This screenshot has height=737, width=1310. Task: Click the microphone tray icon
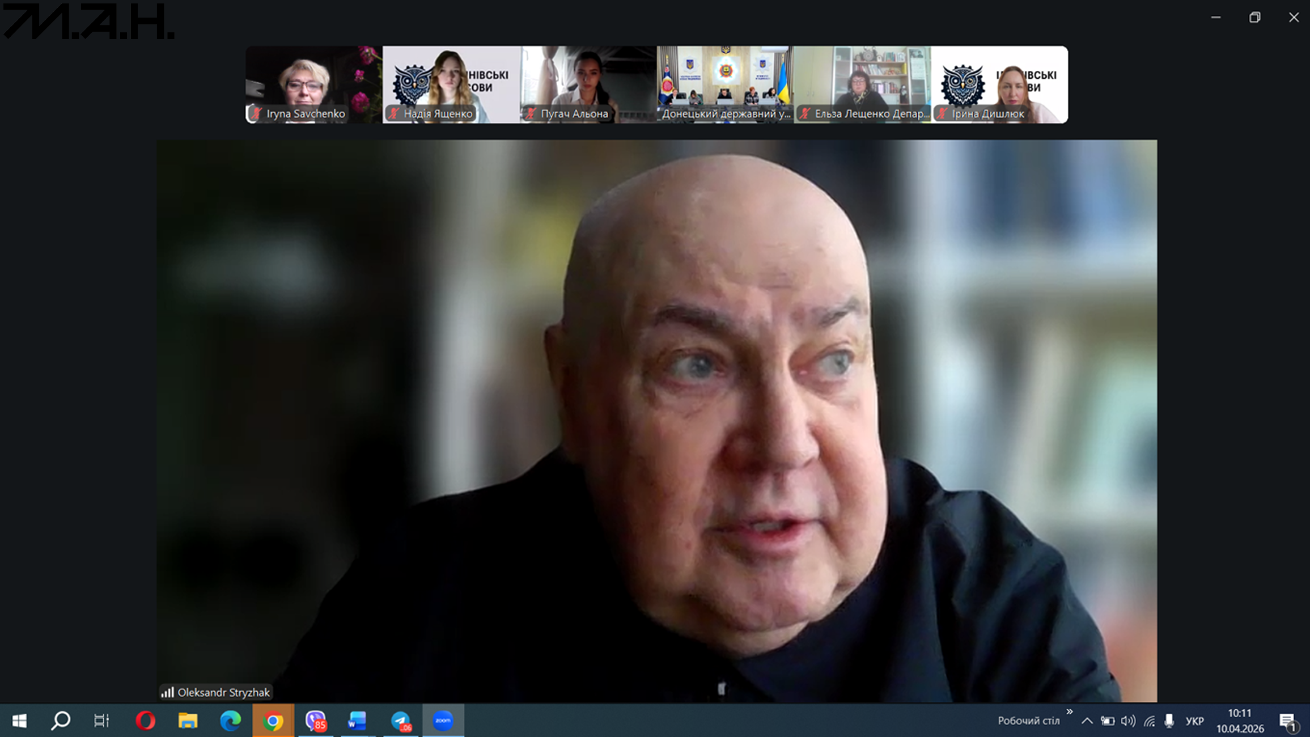[1169, 721]
